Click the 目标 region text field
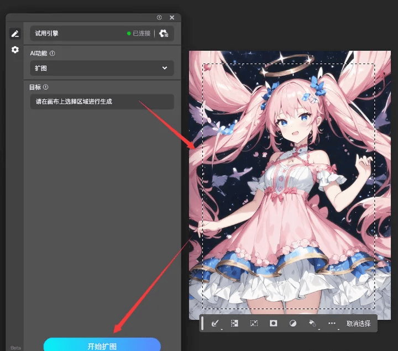Screen dimensions: 398x351 (102, 102)
